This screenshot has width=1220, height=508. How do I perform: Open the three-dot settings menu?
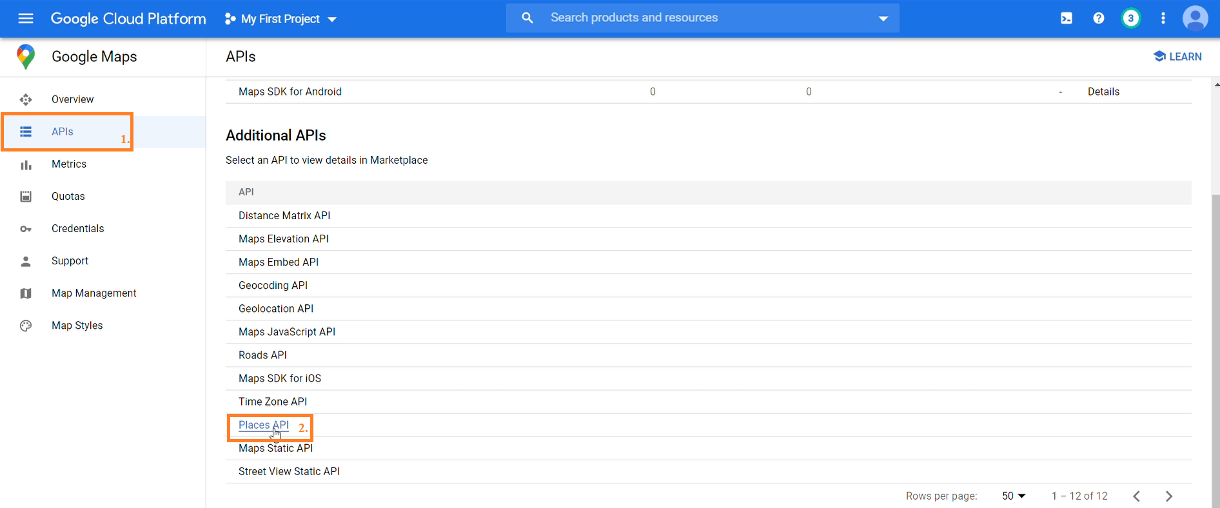pyautogui.click(x=1163, y=18)
